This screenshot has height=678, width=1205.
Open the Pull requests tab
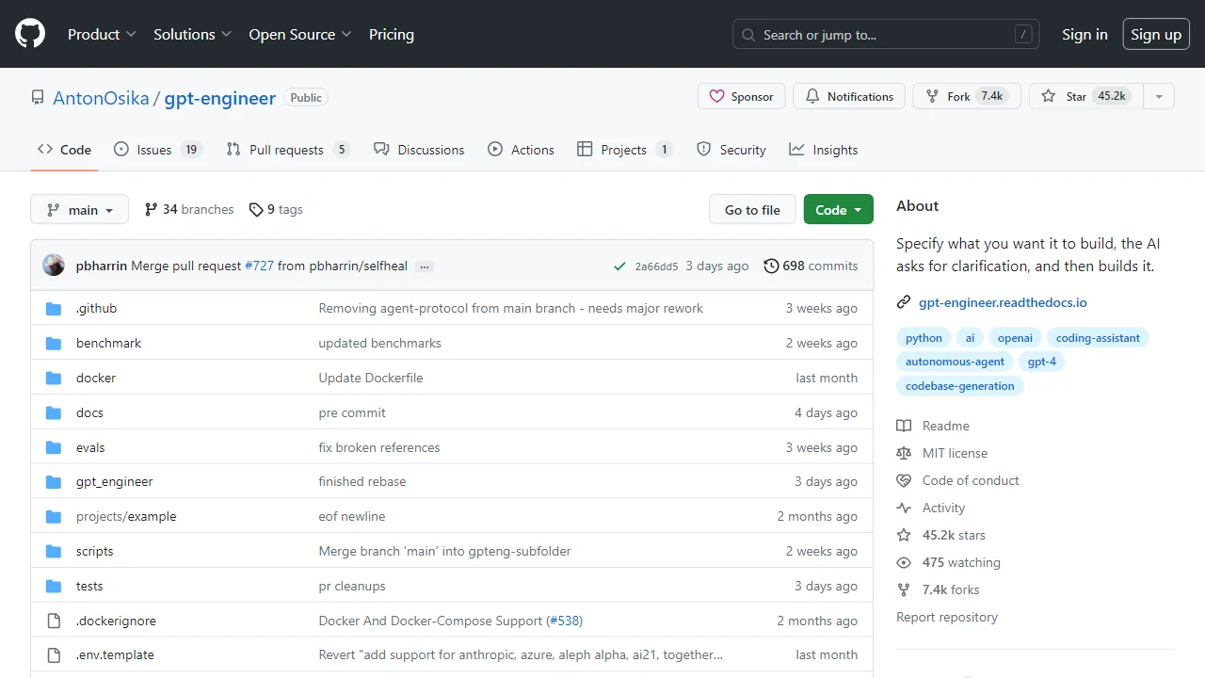tap(288, 150)
